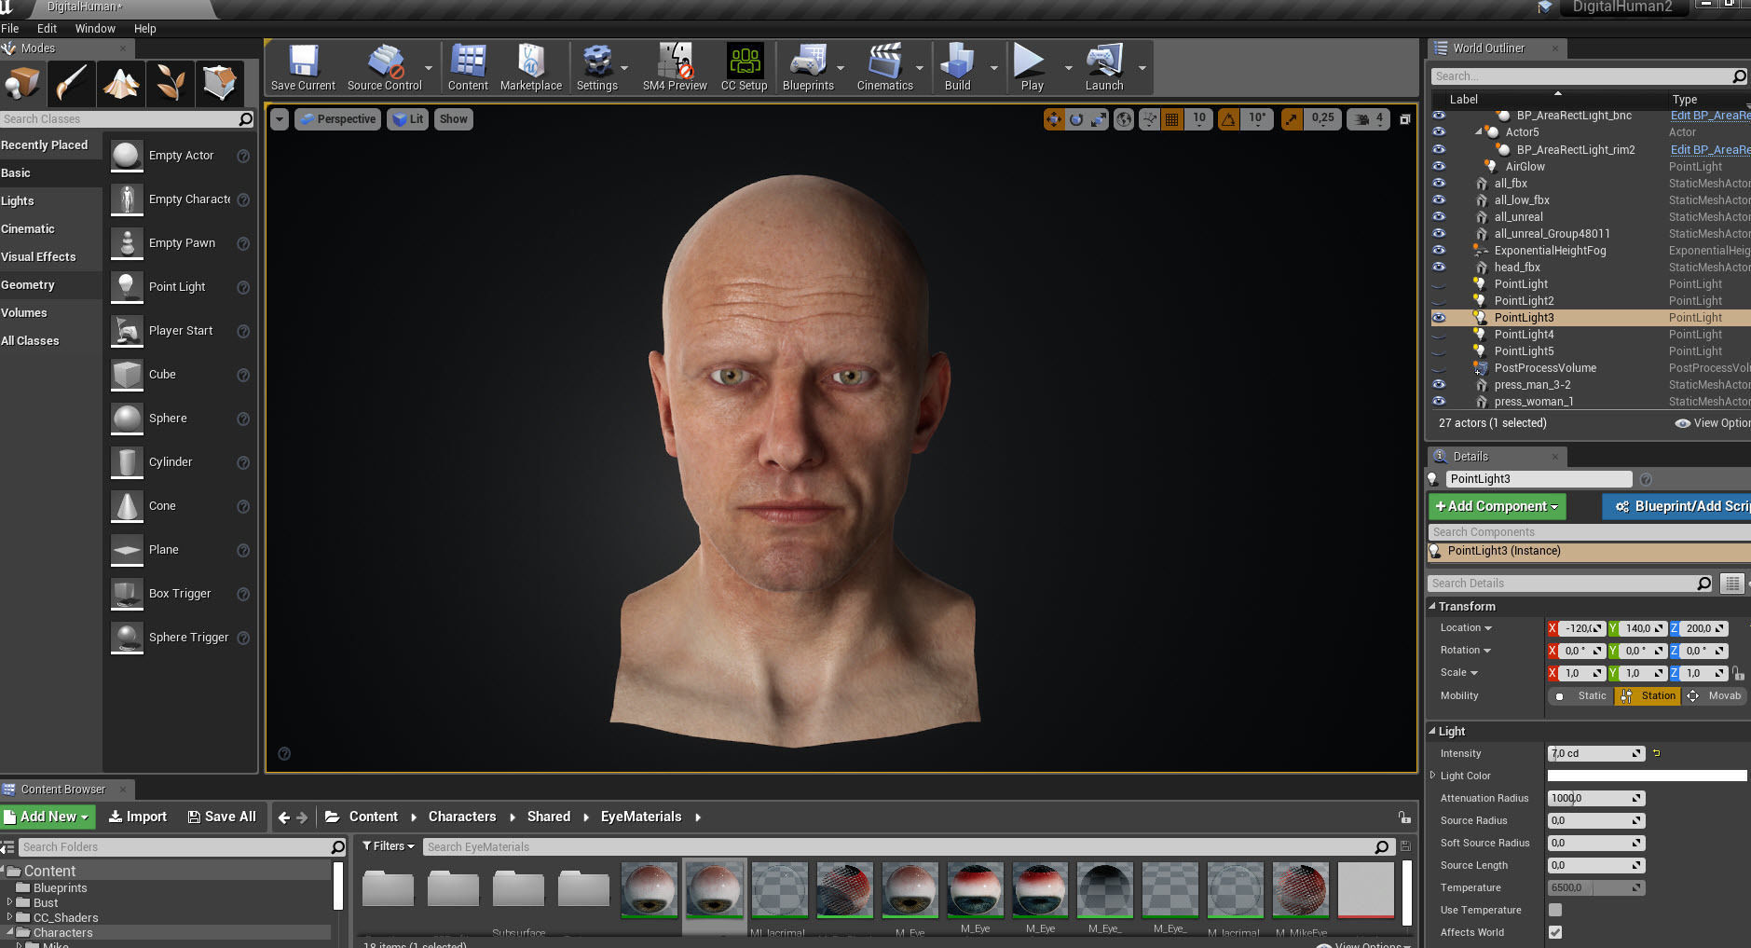Toggle visibility of press_man_3-2 actor

point(1439,385)
